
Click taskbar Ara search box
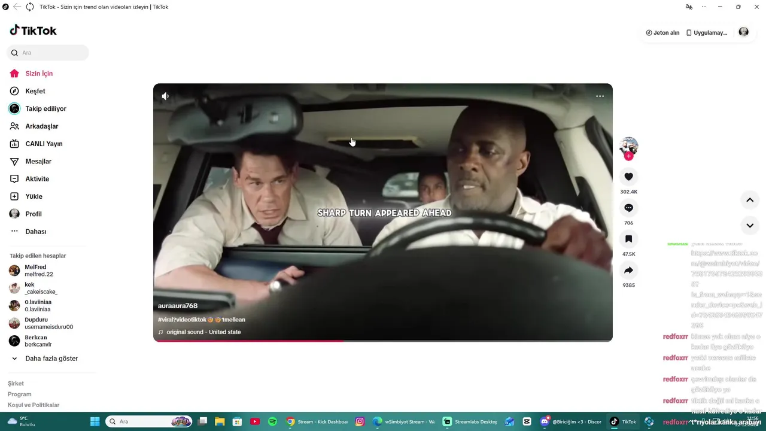click(149, 421)
